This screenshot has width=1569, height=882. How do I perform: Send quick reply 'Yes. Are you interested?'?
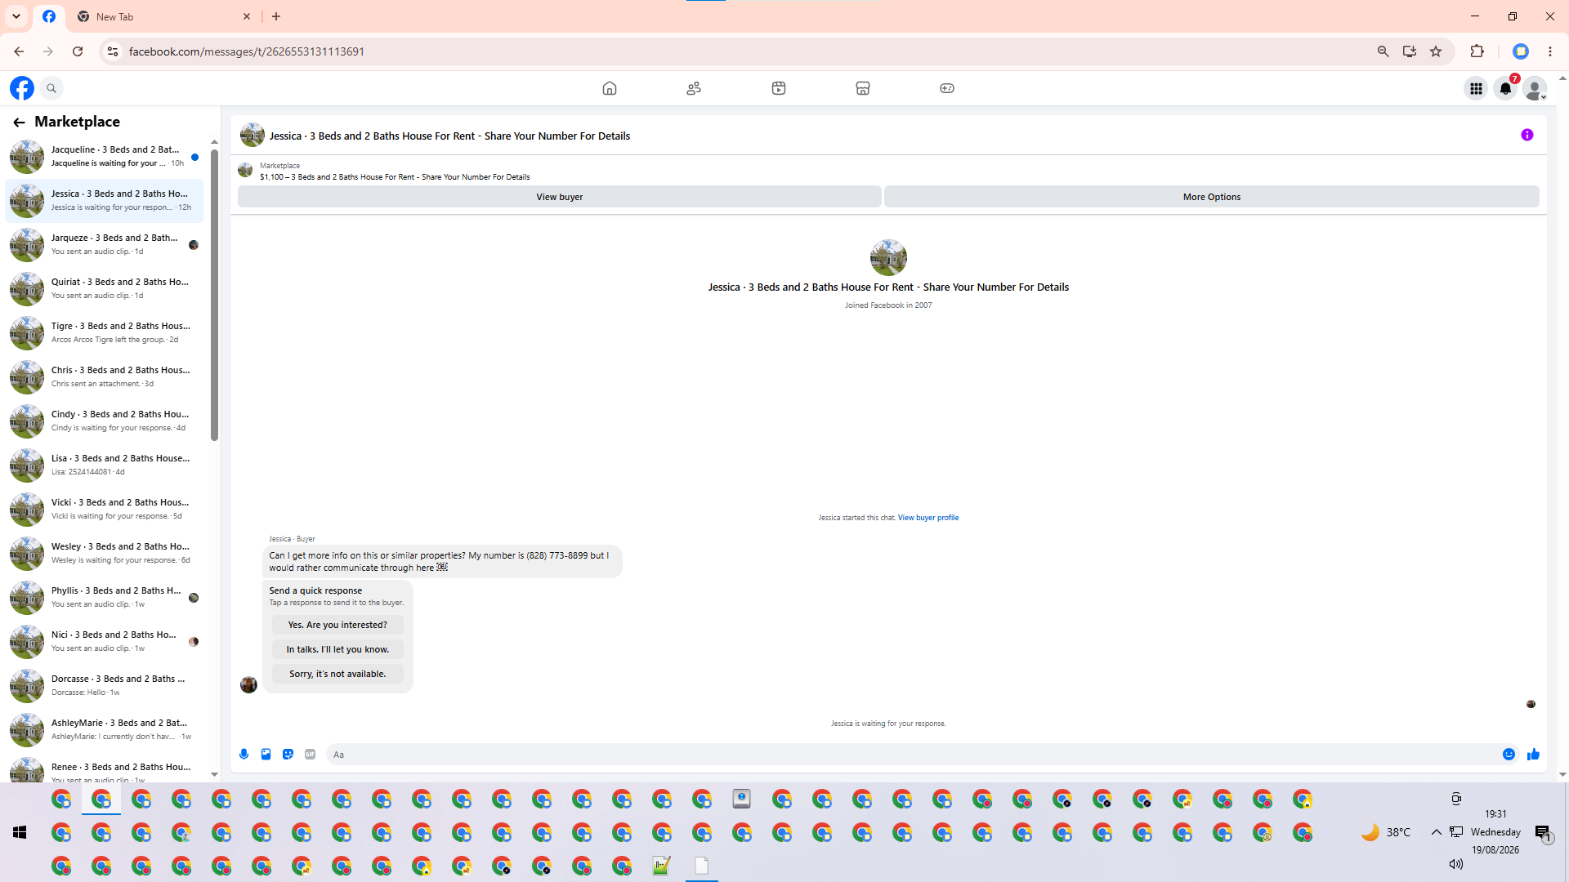(x=337, y=625)
